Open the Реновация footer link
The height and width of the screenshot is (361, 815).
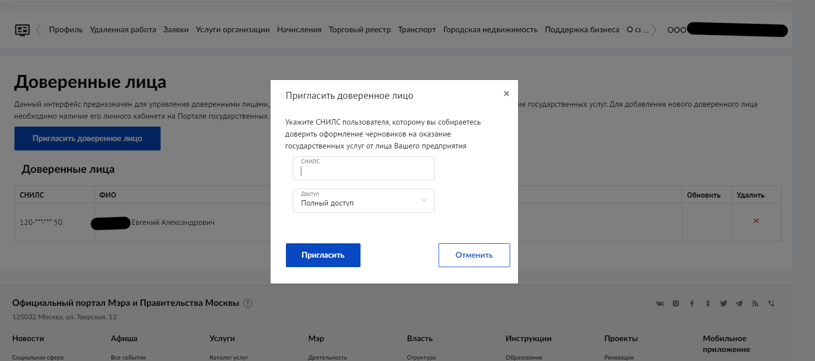(x=619, y=357)
